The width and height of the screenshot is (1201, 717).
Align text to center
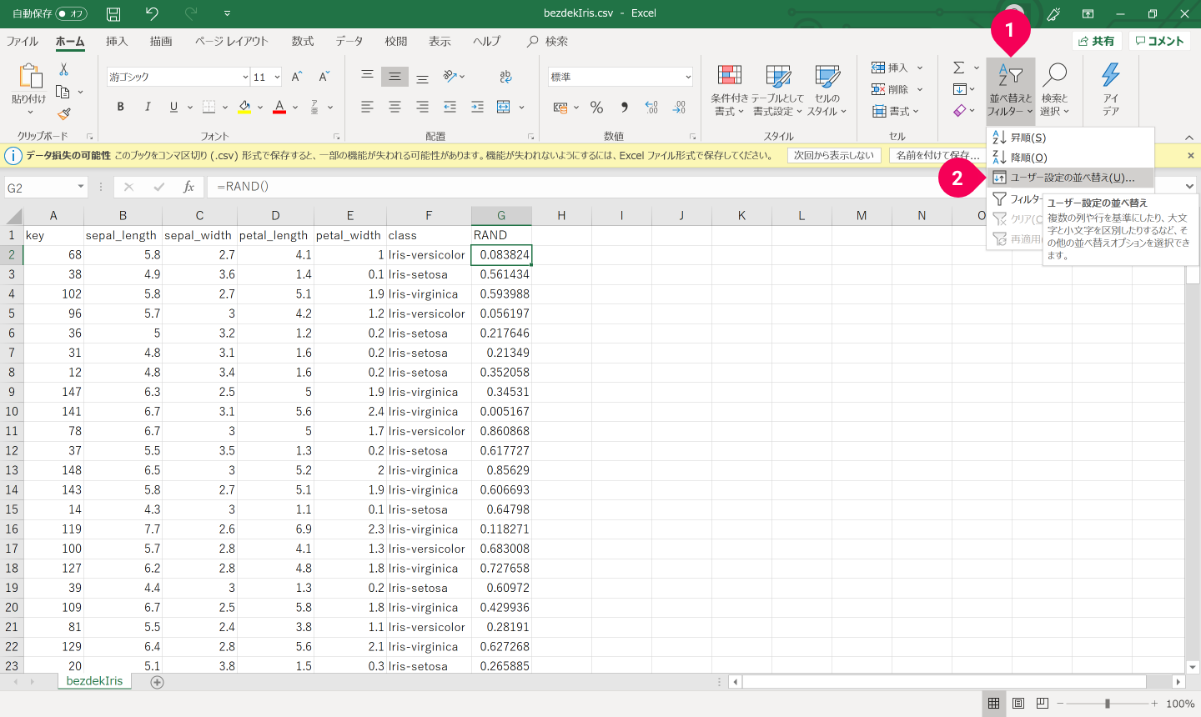point(394,107)
